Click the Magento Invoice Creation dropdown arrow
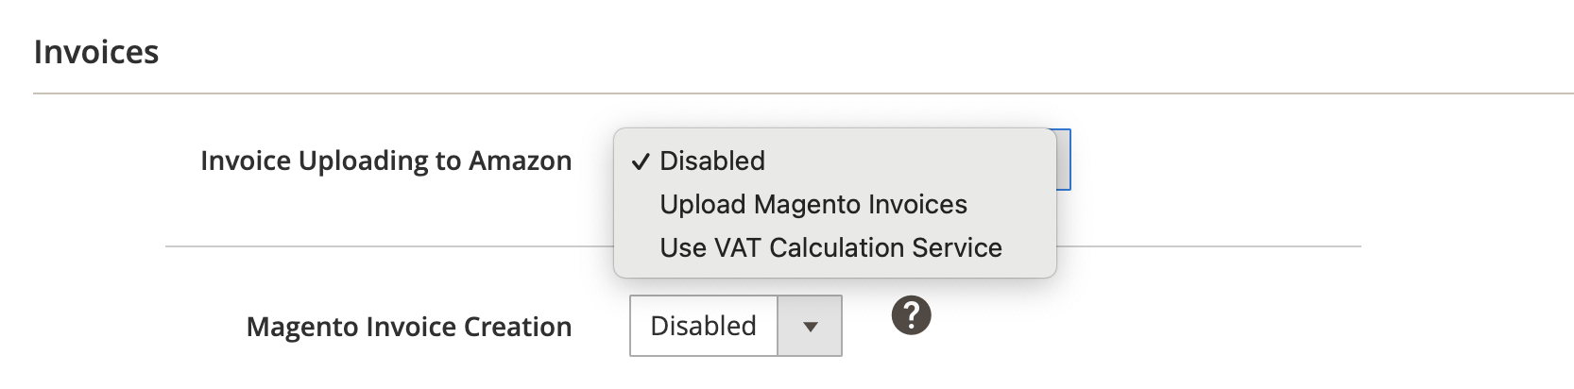 click(809, 326)
